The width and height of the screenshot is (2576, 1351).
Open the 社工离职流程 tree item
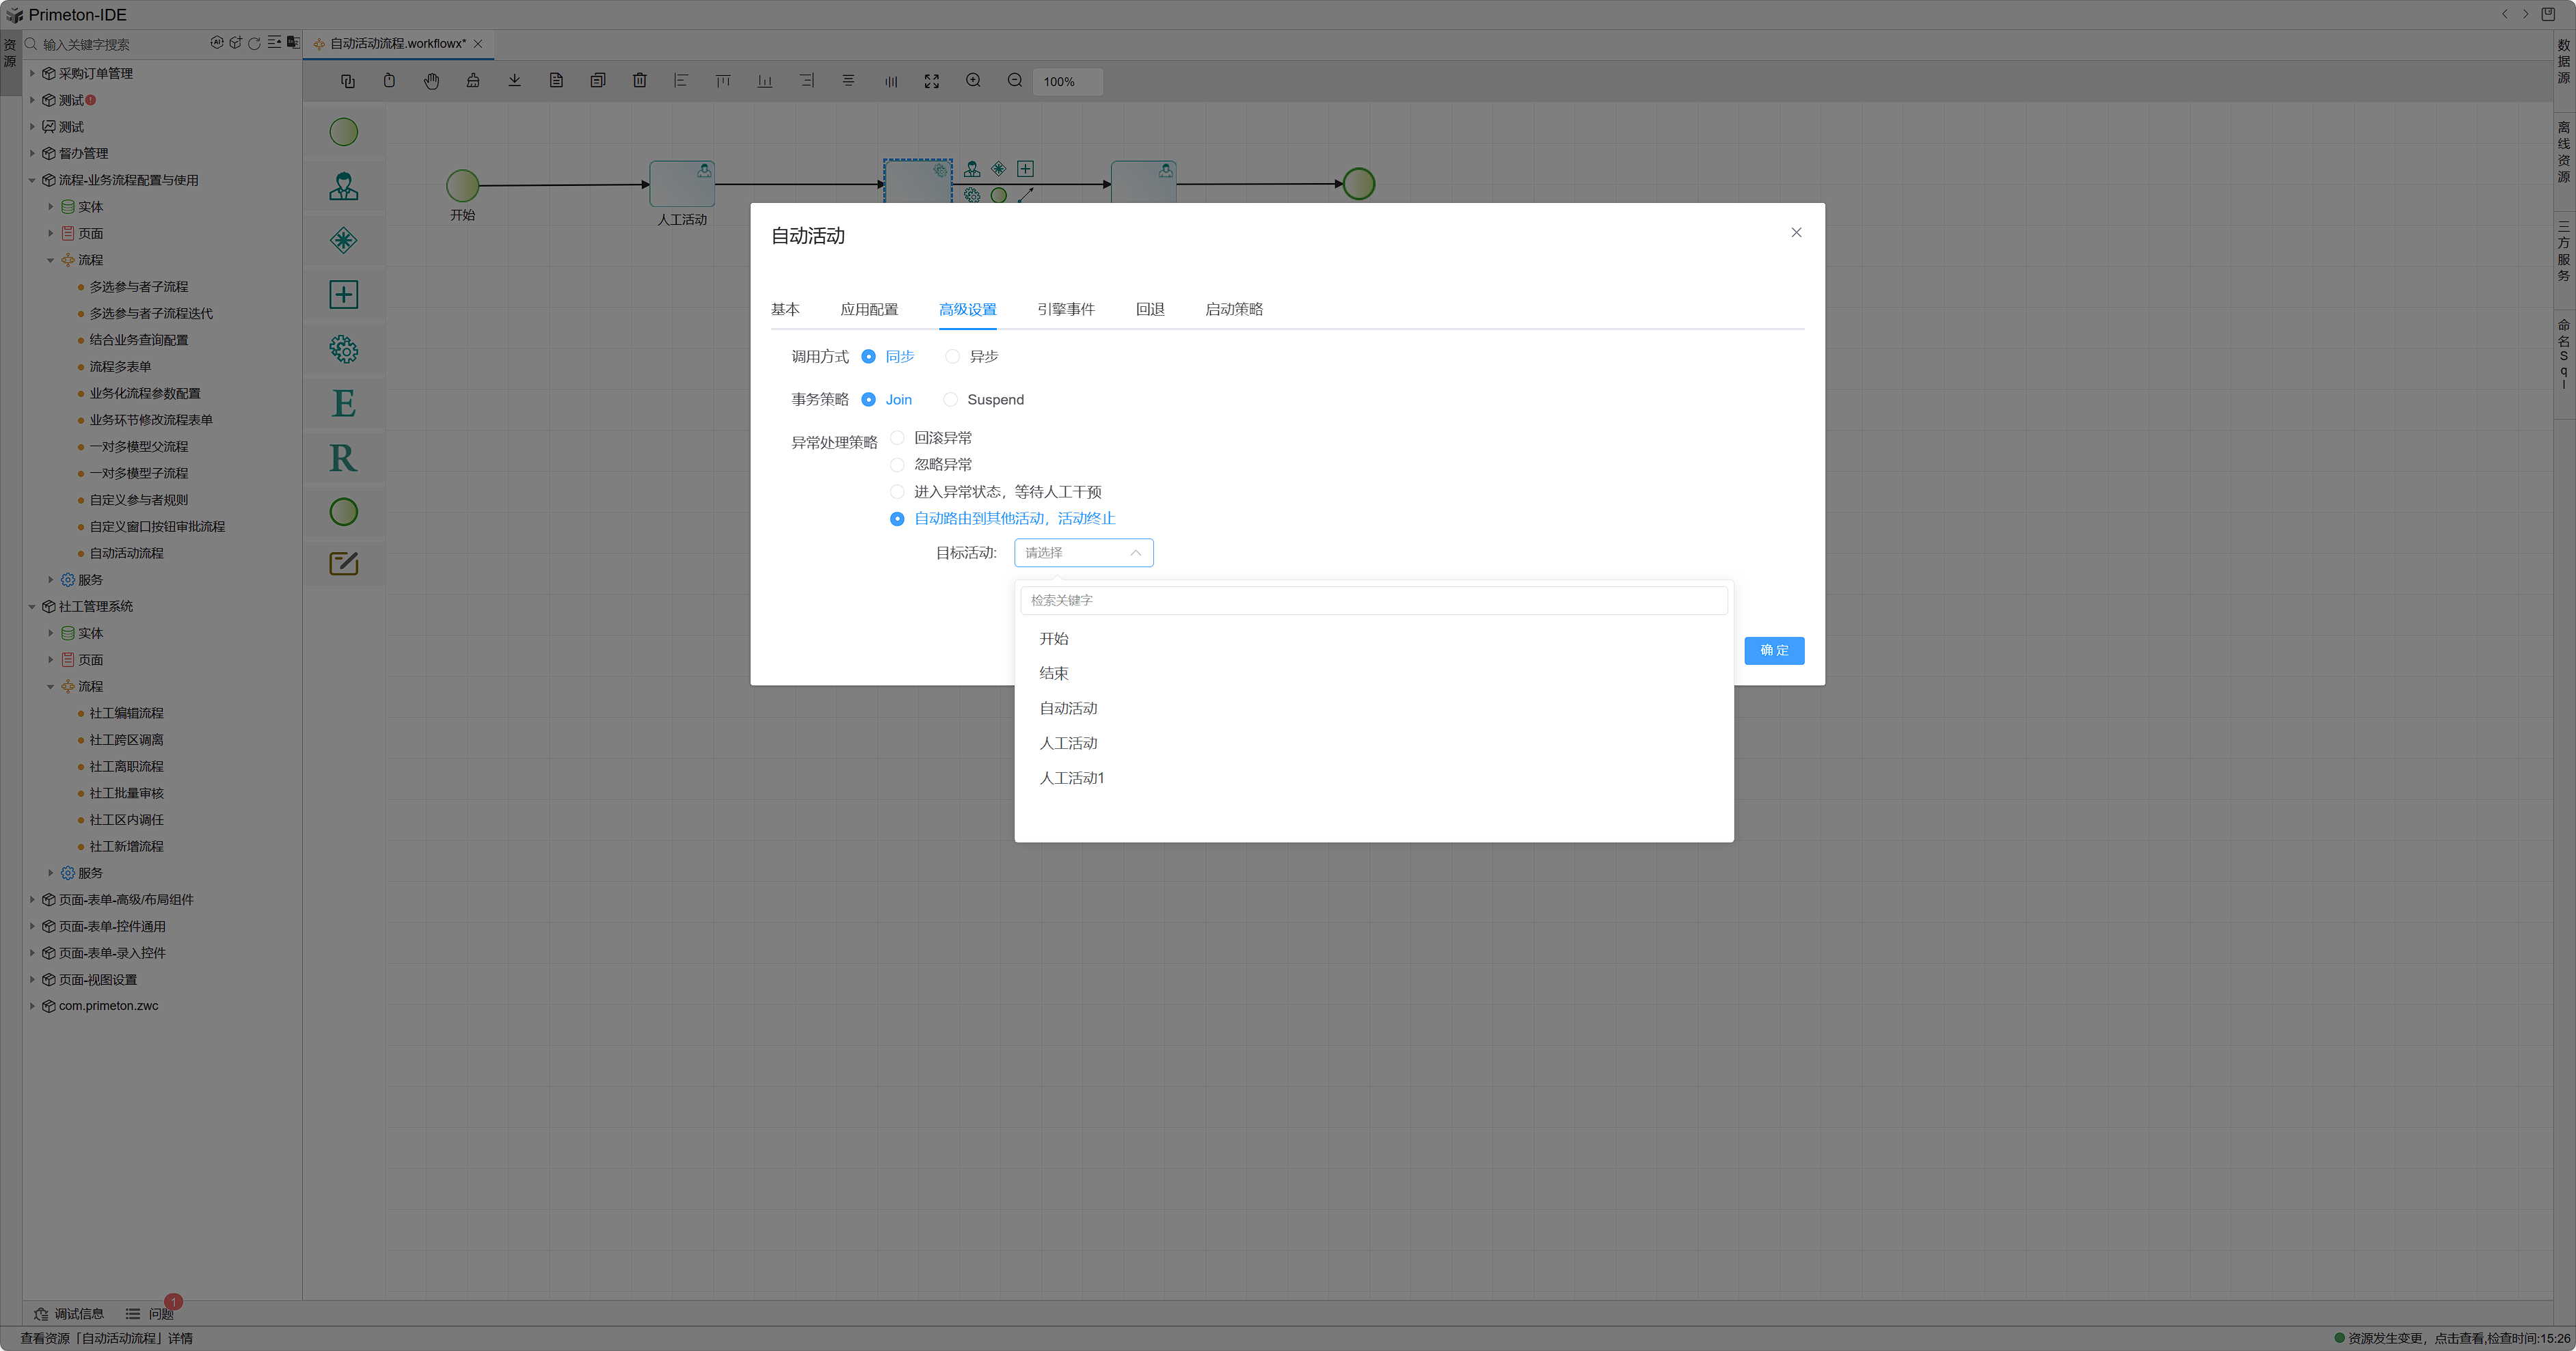[x=126, y=767]
